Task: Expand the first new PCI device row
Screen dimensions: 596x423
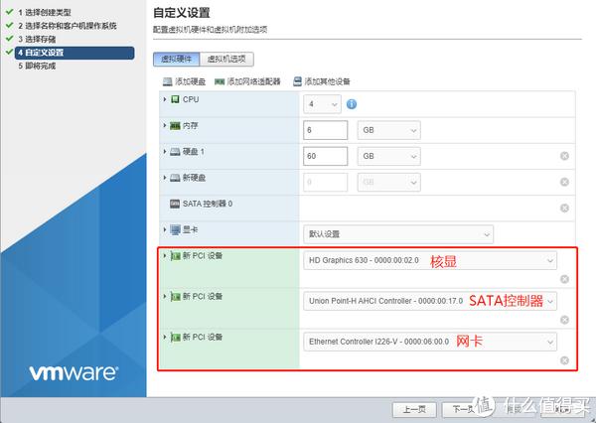Action: 165,256
